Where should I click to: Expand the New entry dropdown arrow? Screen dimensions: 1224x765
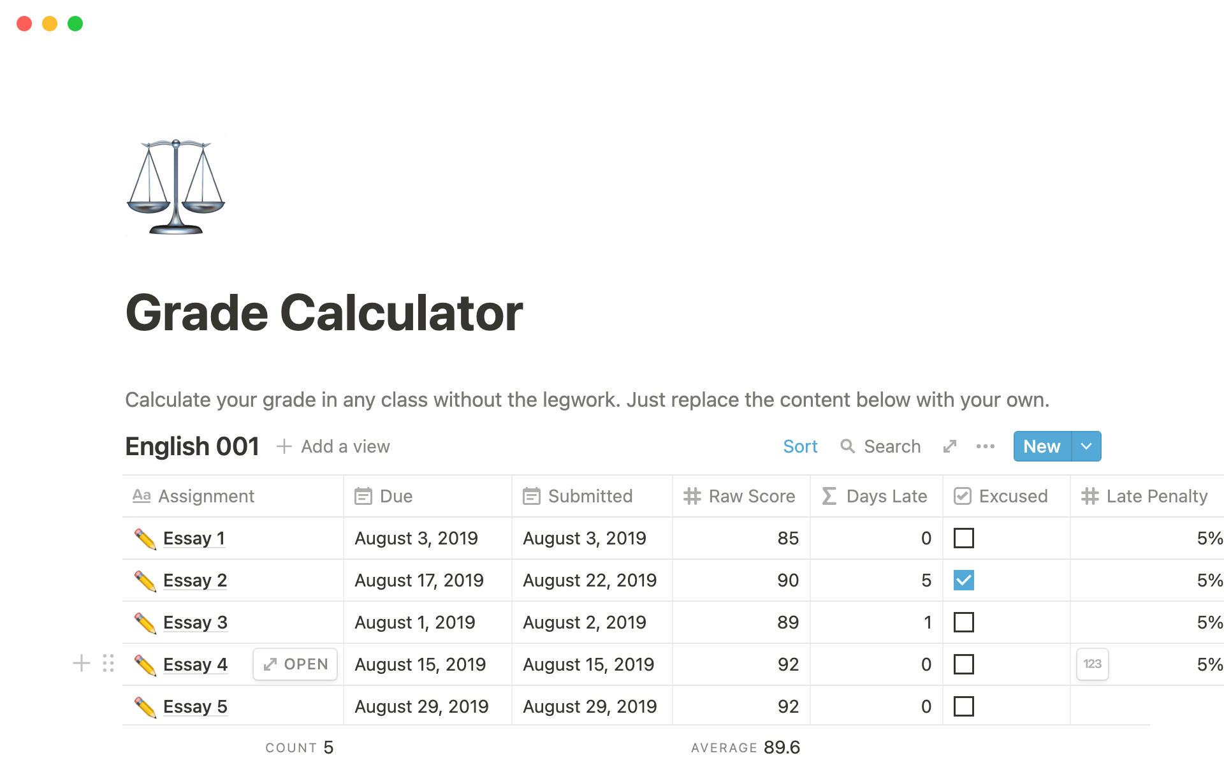pos(1086,446)
